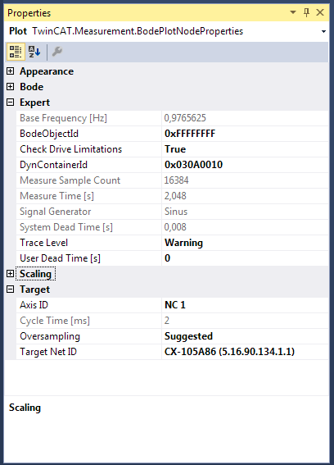Switch to Categorized view icon

click(16, 52)
